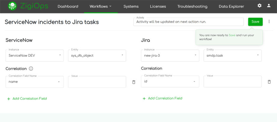Open ServiceNow DEV instance dropdown
The image size is (277, 122).
pyautogui.click(x=35, y=56)
